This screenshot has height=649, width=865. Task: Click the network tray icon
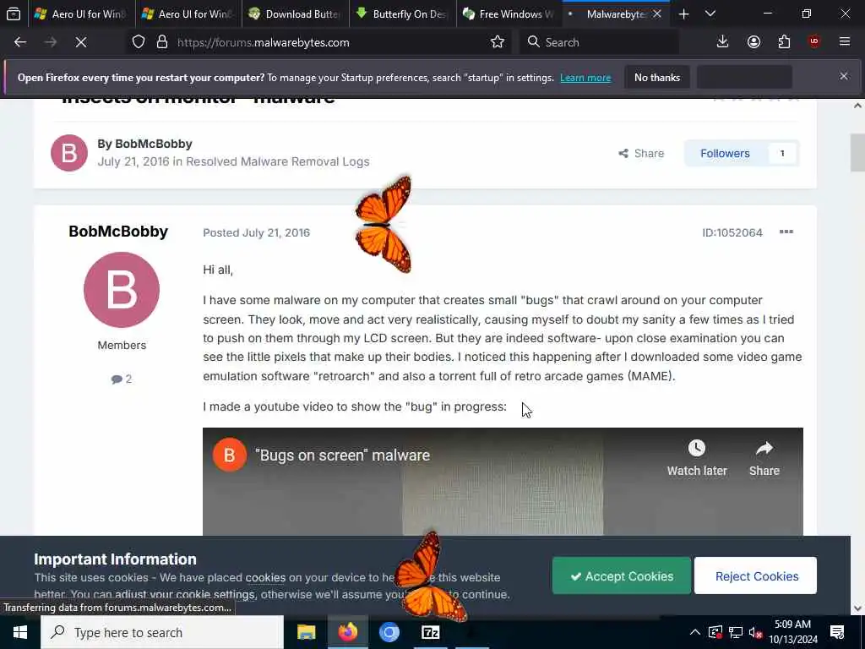[736, 632]
